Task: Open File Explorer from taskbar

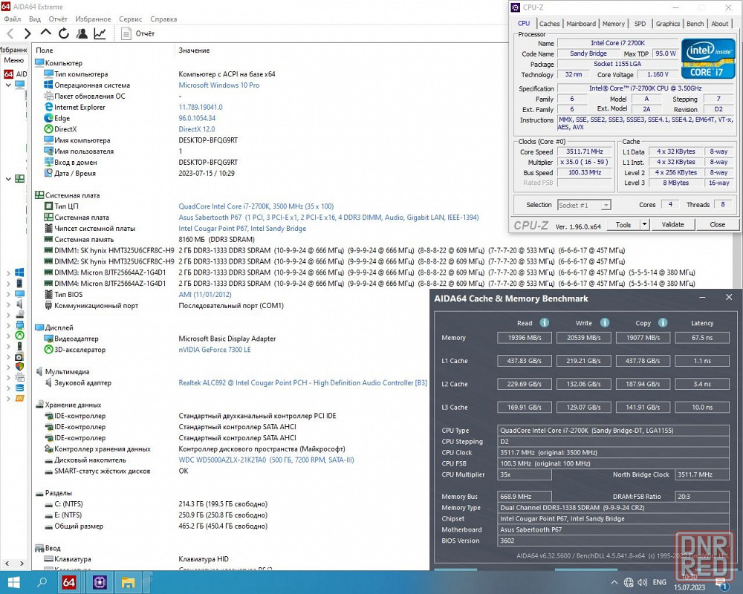Action: coord(129,582)
